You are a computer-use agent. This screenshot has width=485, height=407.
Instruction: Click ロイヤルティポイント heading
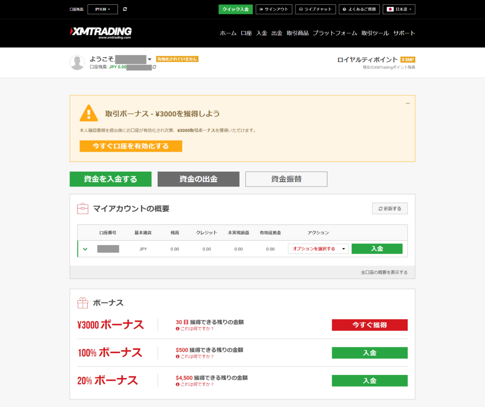pos(368,60)
